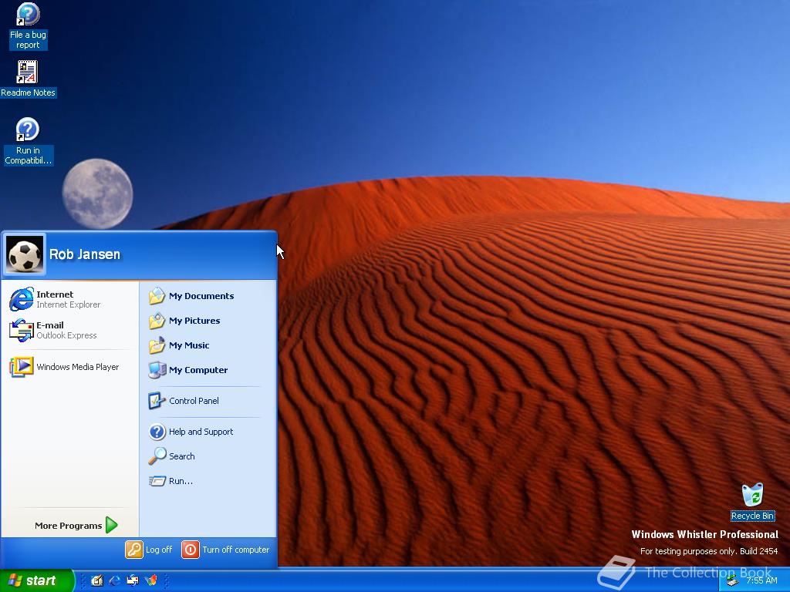Open the Run in Compatibility shortcut
The image size is (790, 592).
(x=28, y=141)
